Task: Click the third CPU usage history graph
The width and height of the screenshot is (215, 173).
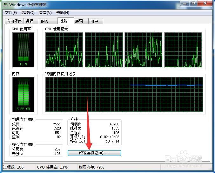Action: click(144, 50)
